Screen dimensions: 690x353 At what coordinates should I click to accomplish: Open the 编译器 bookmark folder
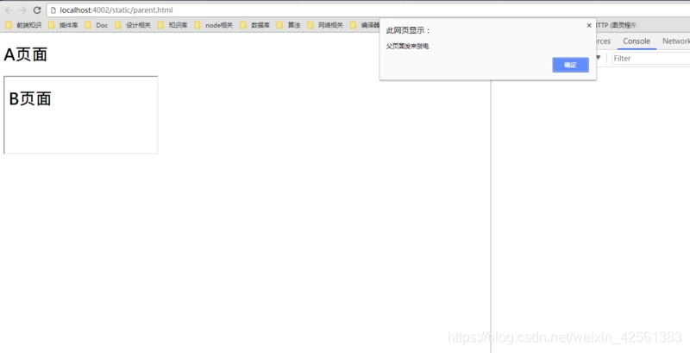pyautogui.click(x=365, y=25)
